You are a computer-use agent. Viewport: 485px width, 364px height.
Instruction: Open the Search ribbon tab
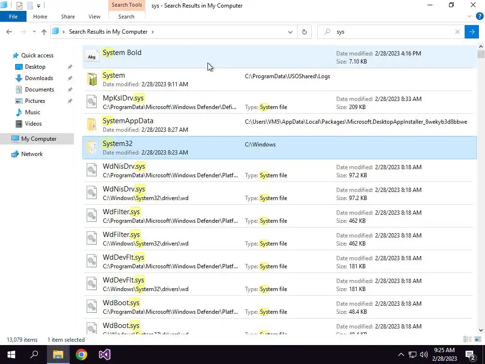tap(126, 17)
